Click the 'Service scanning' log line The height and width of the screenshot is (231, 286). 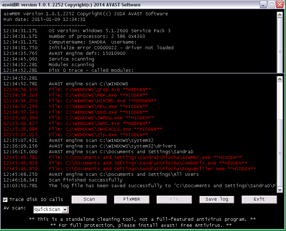(49, 59)
